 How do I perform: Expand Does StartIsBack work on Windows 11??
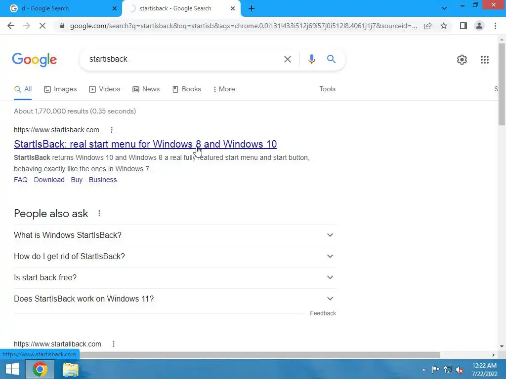point(175,299)
